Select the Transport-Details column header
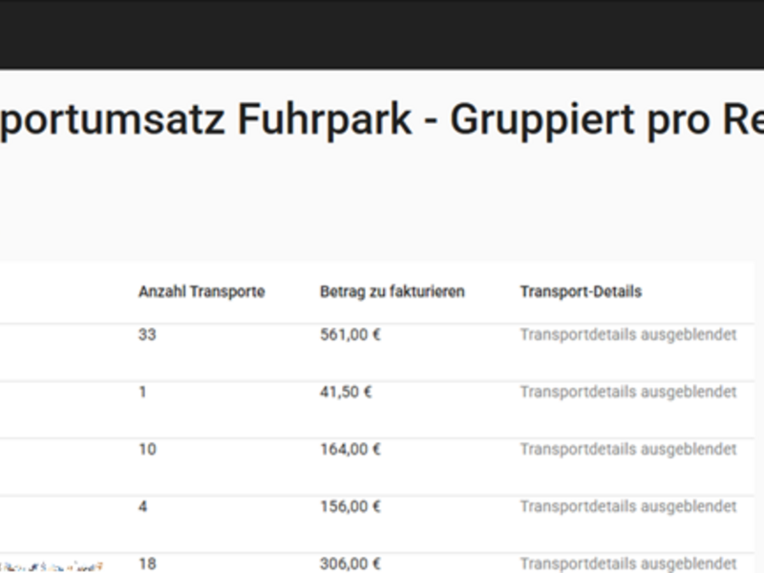The image size is (764, 573). coord(581,291)
